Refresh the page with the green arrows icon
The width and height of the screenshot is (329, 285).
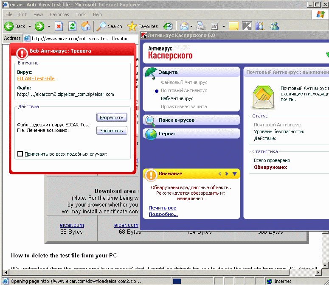[x=73, y=26]
